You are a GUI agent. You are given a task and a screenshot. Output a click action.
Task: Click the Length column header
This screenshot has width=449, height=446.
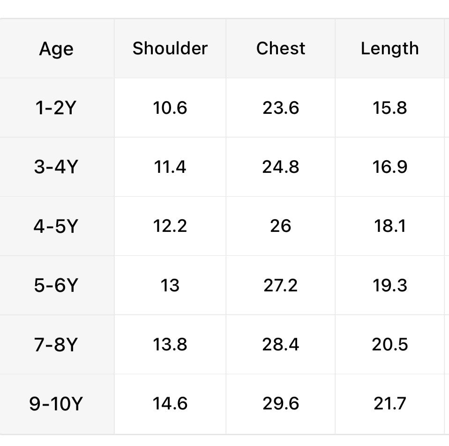coord(389,48)
